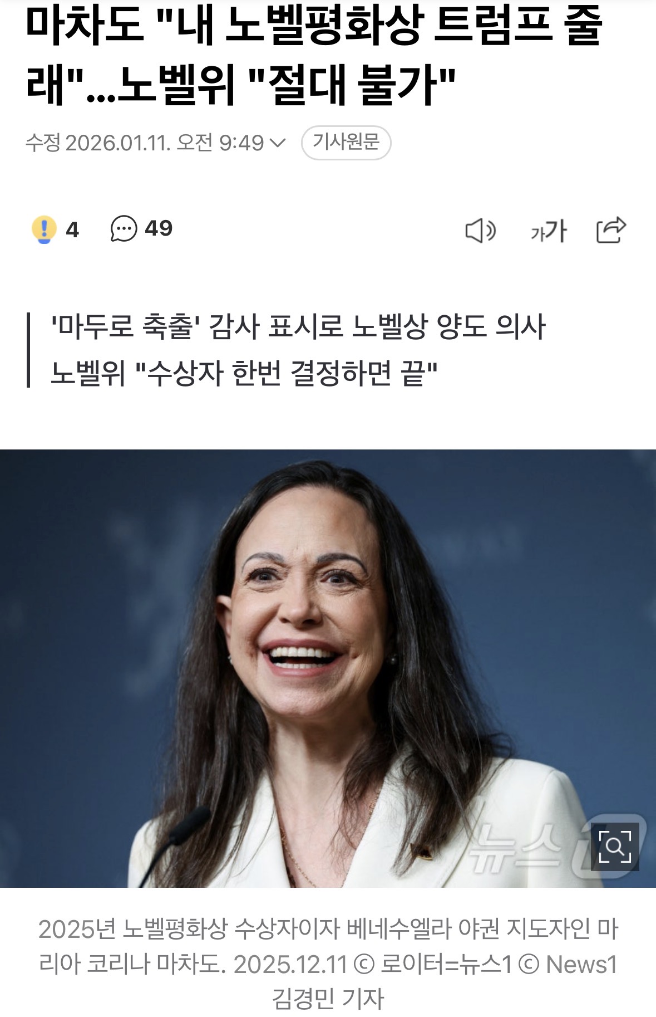This screenshot has height=1017, width=656.
Task: Click the '마두로 축출' subheading line
Action: pyautogui.click(x=298, y=327)
